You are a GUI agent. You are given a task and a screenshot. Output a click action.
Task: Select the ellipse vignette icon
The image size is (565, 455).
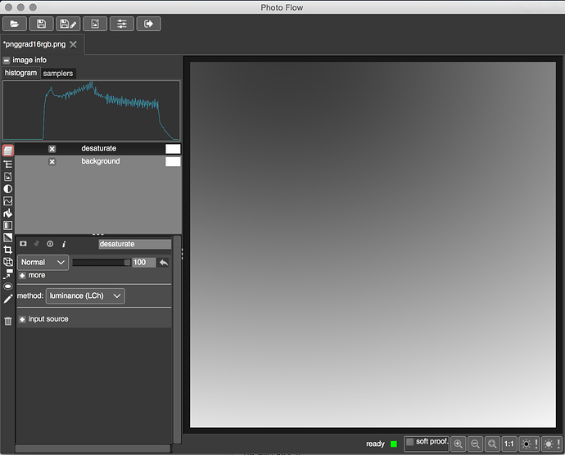coord(8,286)
